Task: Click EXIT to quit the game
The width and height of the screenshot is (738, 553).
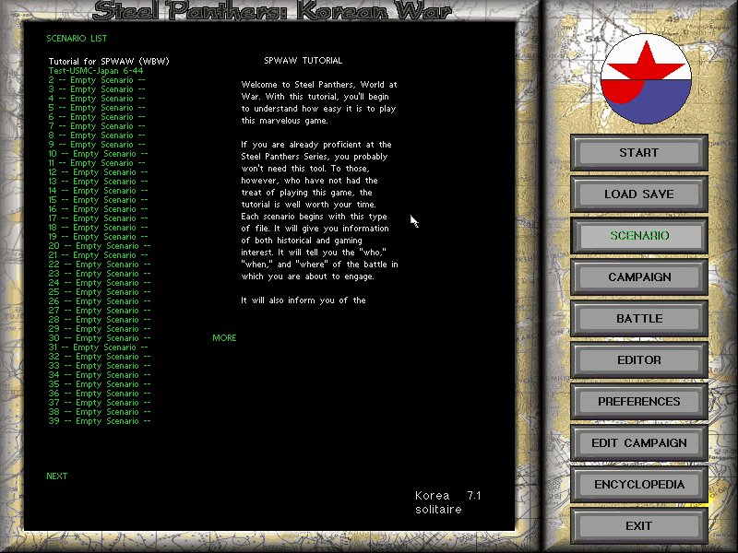Action: tap(639, 525)
